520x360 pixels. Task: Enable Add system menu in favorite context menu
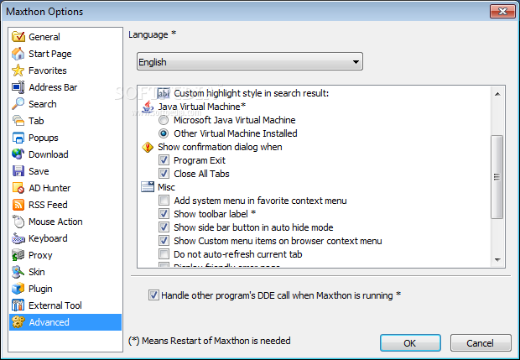tap(164, 200)
